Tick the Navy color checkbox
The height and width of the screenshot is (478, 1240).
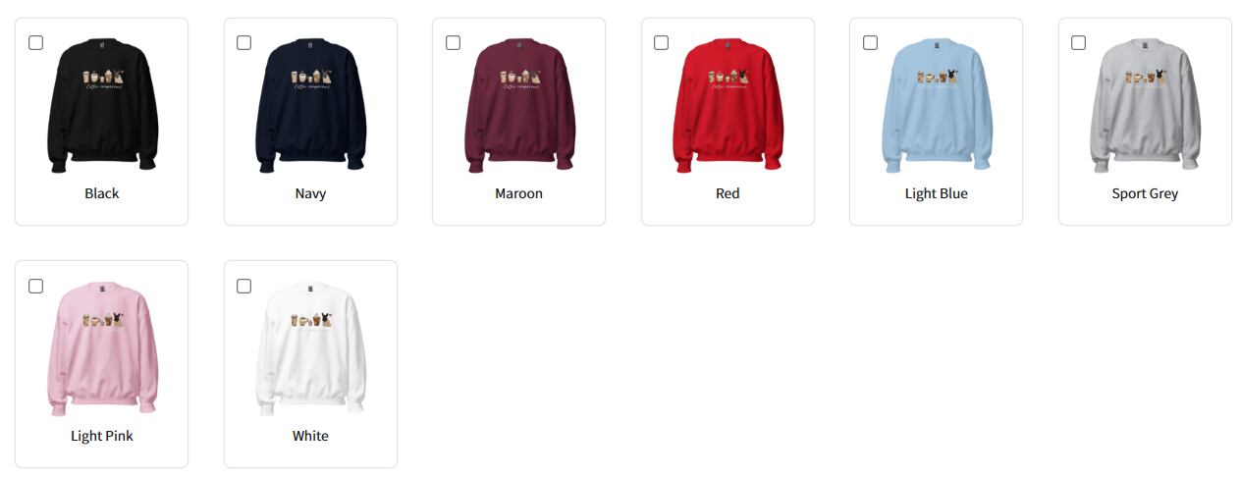point(243,43)
